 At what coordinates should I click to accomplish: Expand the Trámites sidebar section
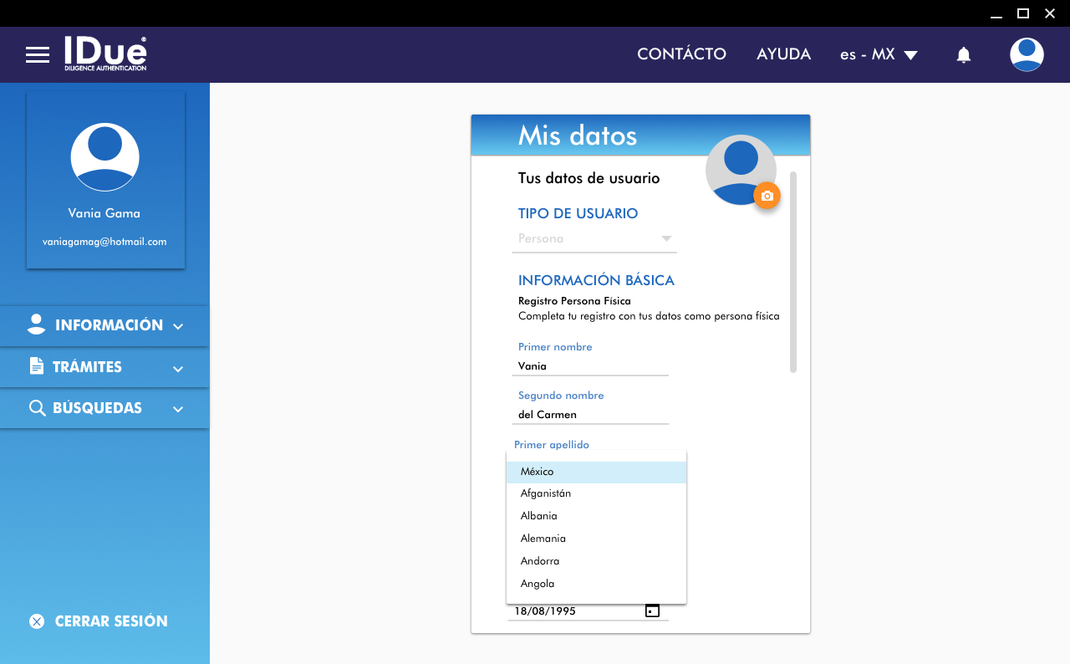[104, 367]
